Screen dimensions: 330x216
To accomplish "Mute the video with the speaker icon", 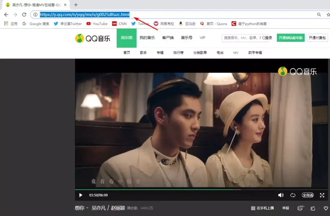I will (281, 195).
